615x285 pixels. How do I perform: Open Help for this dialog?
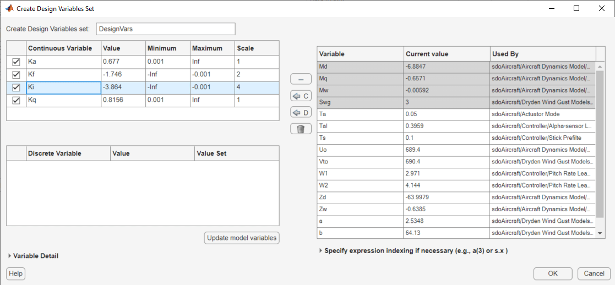(16, 273)
